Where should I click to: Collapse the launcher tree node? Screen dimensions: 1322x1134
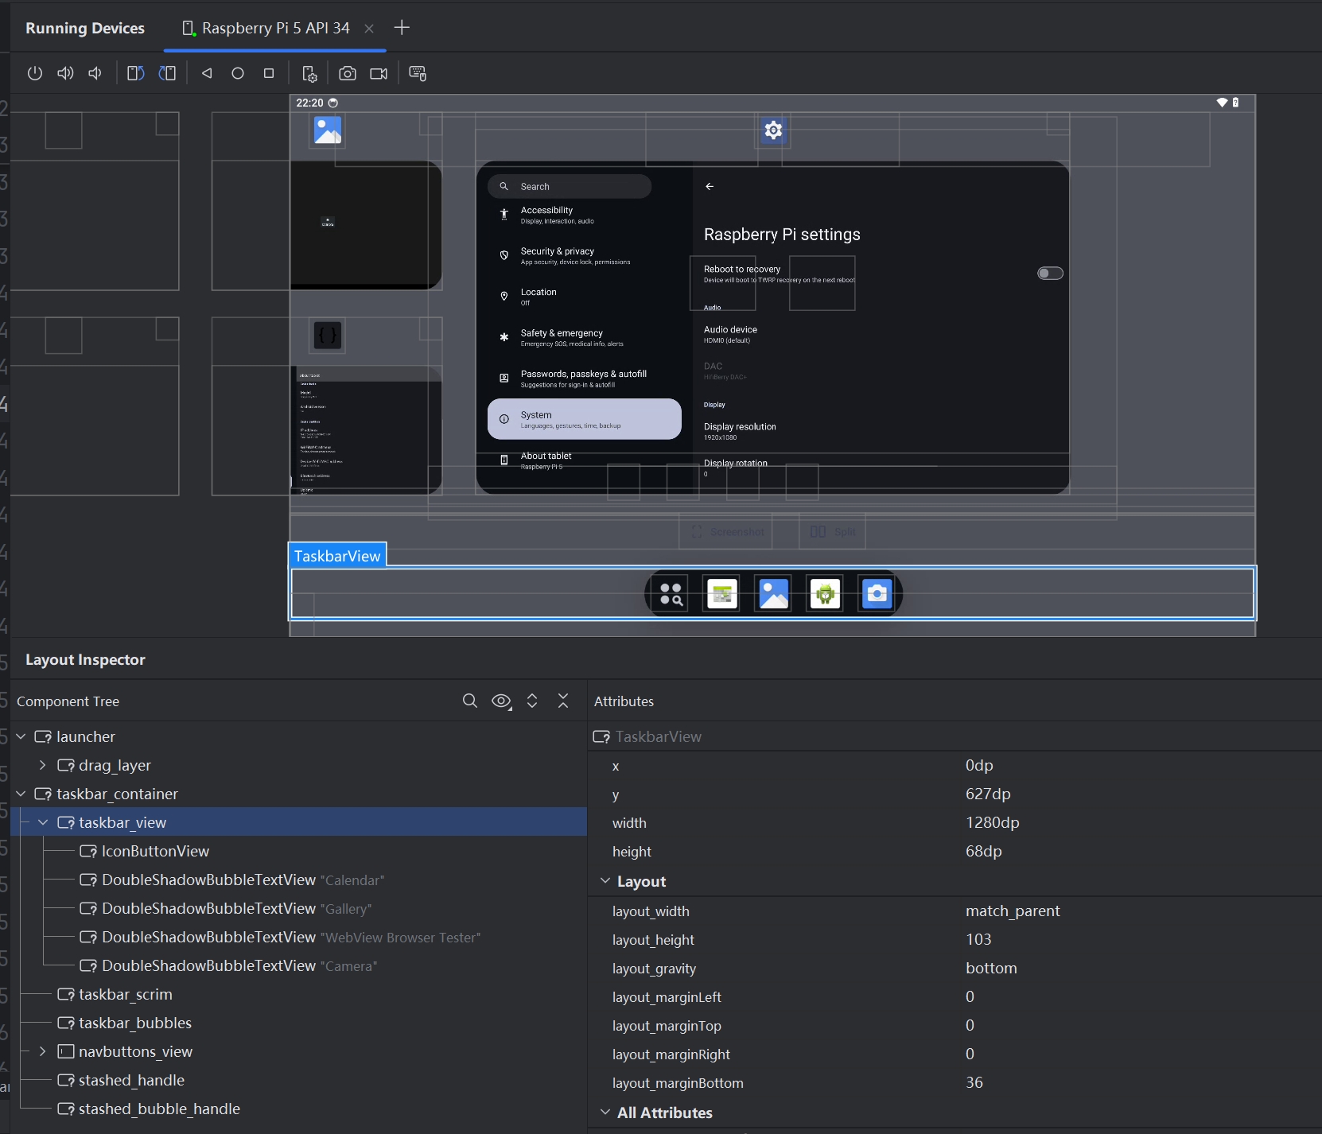pyautogui.click(x=21, y=736)
